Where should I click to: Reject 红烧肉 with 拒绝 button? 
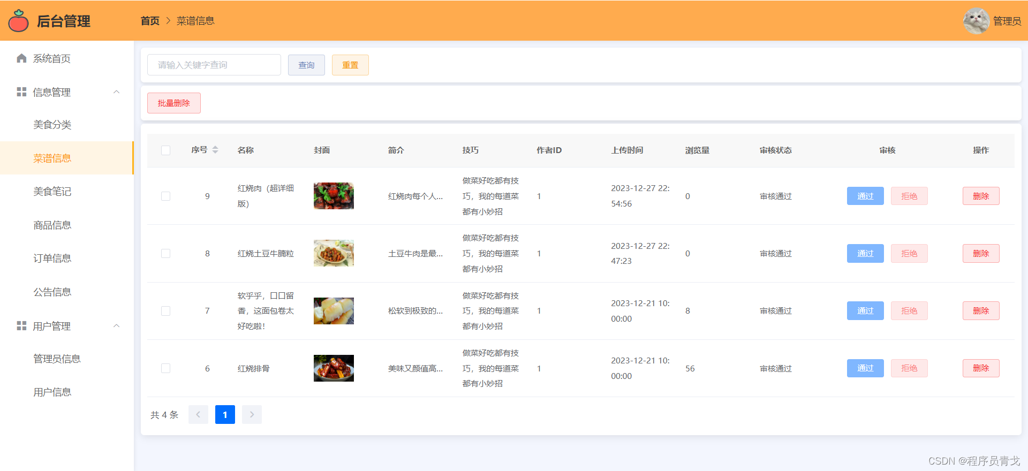(909, 196)
